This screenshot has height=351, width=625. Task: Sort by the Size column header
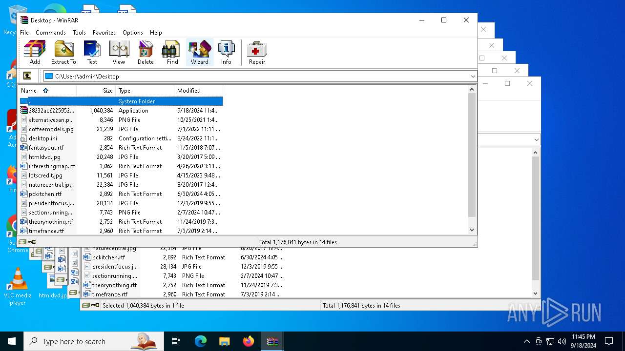pyautogui.click(x=96, y=91)
